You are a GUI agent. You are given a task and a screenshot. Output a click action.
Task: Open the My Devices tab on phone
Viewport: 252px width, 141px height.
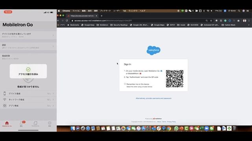pyautogui.click(x=35, y=124)
